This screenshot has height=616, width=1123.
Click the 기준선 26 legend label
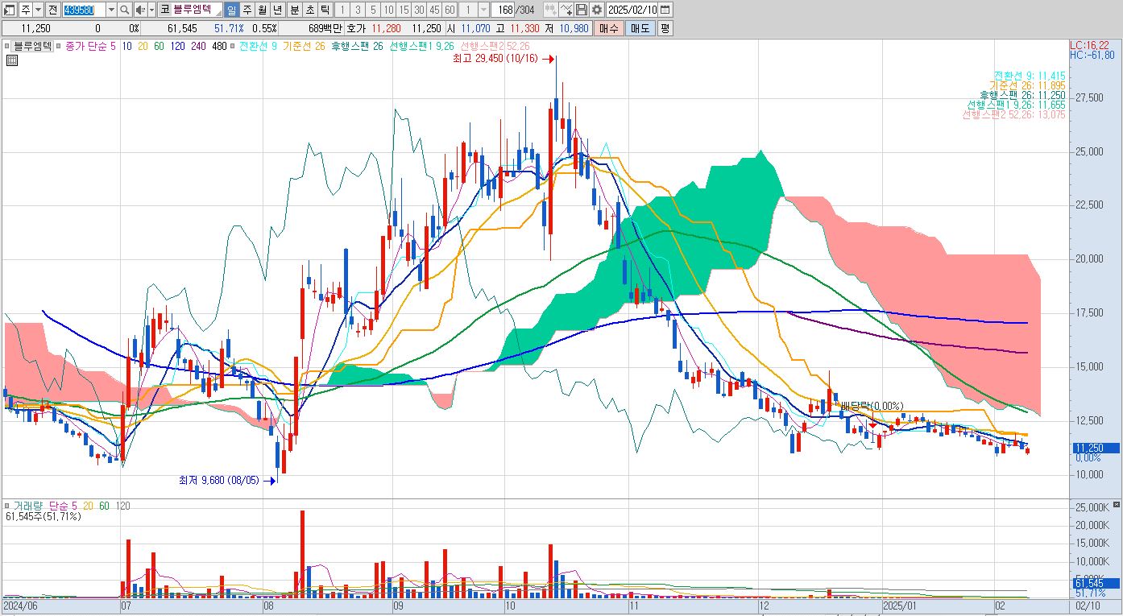[x=304, y=47]
